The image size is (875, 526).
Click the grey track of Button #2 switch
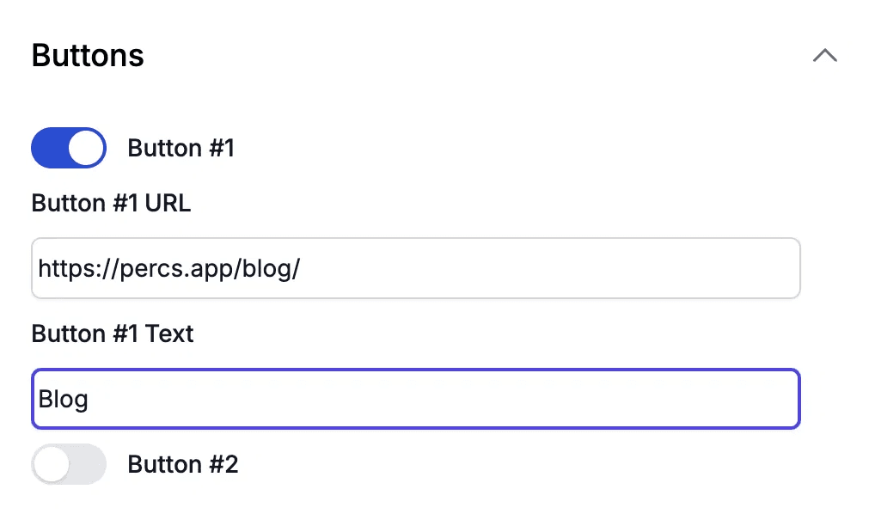88,464
